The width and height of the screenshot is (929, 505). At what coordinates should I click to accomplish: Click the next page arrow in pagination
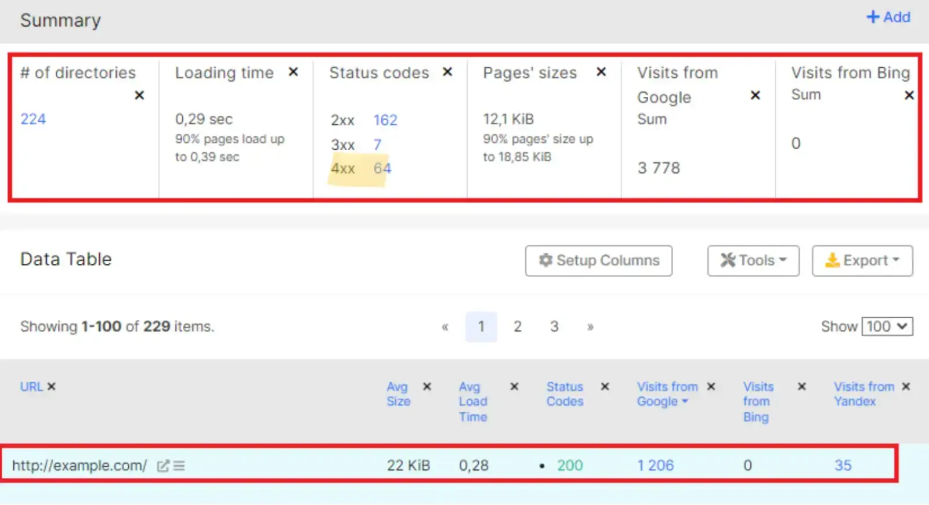590,326
